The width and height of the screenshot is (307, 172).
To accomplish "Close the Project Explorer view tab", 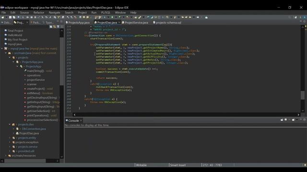I will point(27,22).
